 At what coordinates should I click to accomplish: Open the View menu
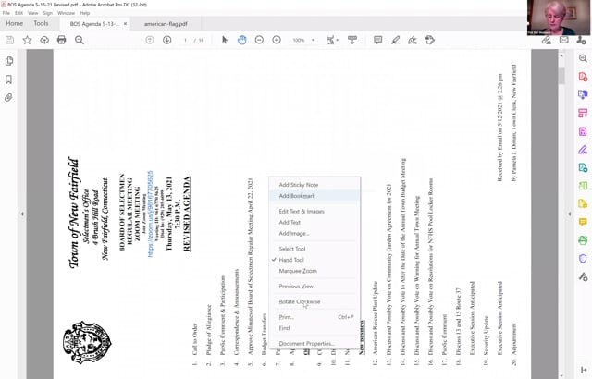33,13
